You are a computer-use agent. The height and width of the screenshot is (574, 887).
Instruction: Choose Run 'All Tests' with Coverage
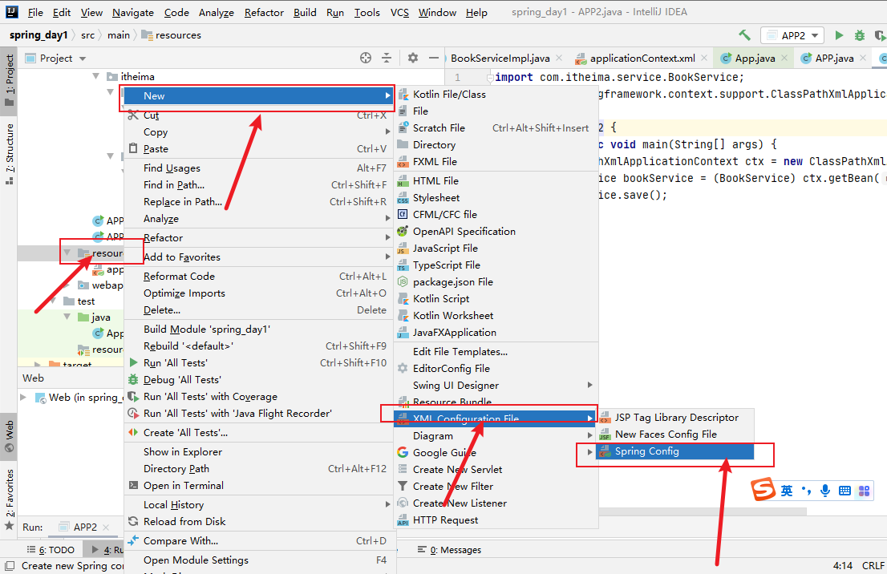tap(258, 396)
